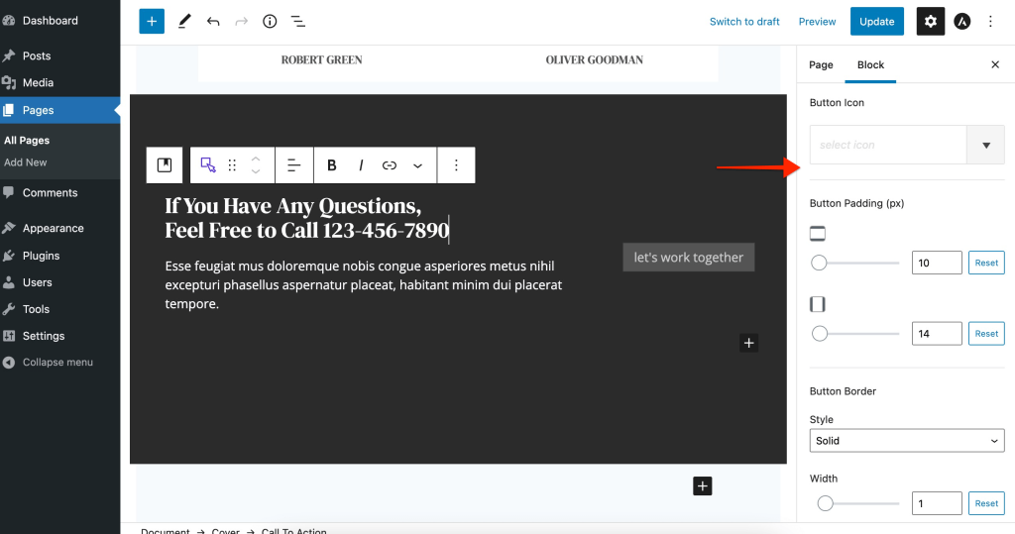Click the vertical padding slider handle
Screen dimensions: 1015x534
[819, 263]
